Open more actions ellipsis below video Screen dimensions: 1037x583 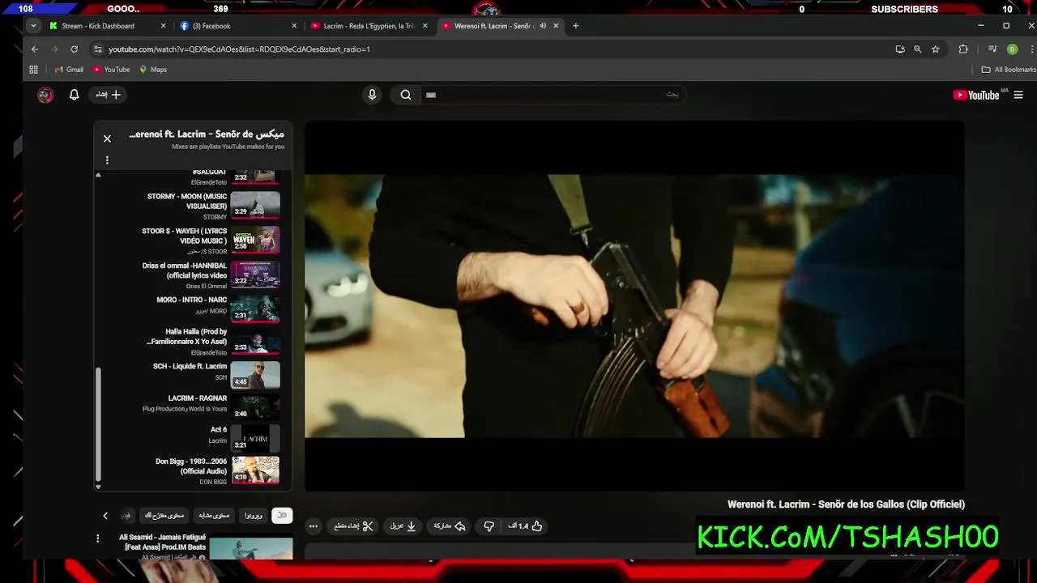(x=314, y=526)
